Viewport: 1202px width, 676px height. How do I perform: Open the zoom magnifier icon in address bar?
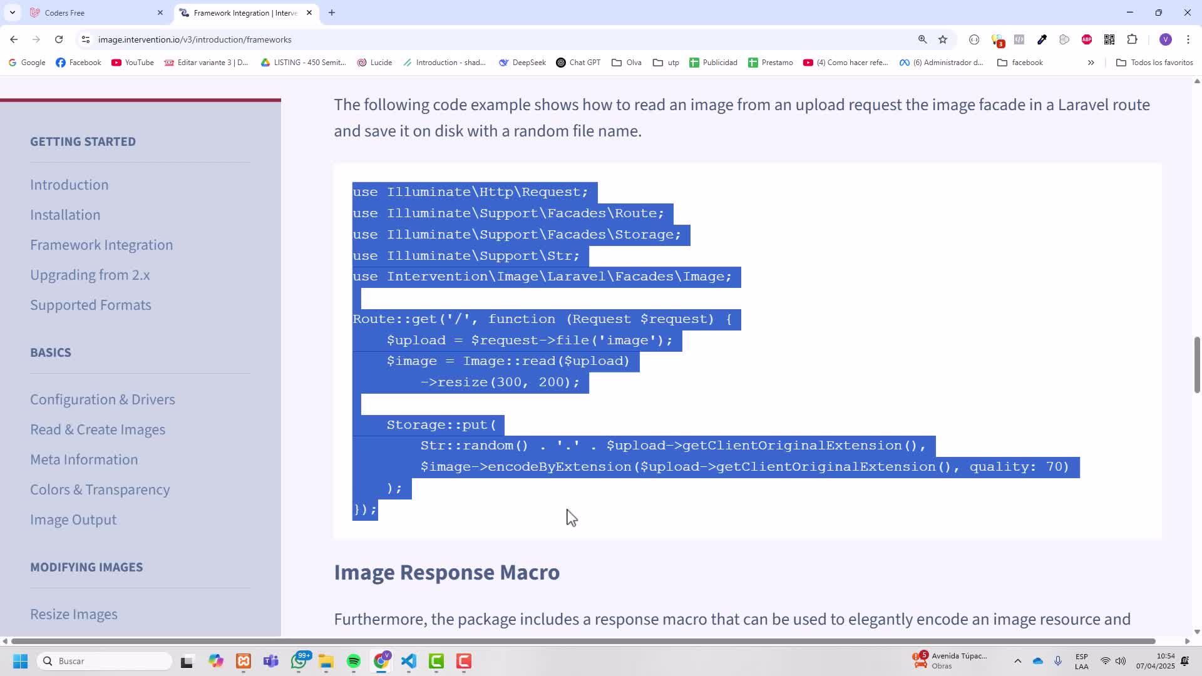pyautogui.click(x=922, y=39)
